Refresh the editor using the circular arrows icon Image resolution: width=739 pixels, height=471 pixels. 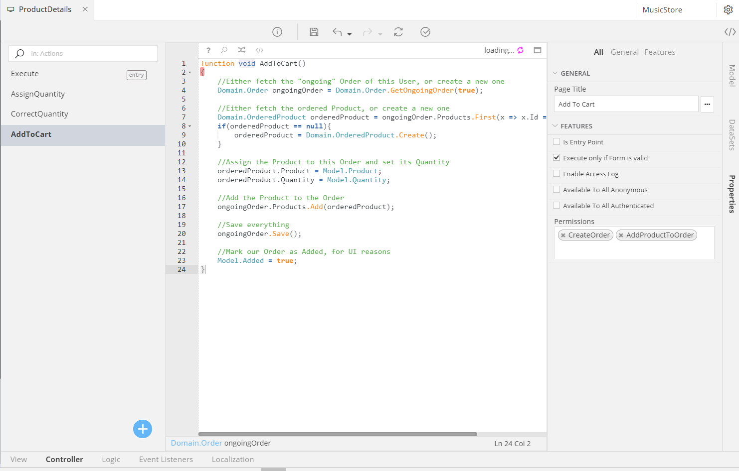coord(398,31)
